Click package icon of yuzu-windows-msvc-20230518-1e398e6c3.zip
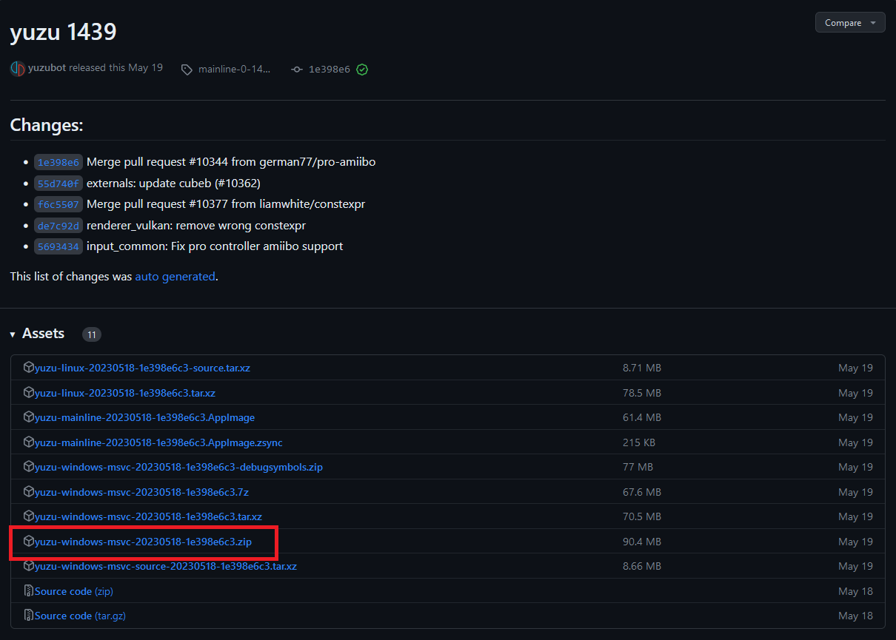The height and width of the screenshot is (640, 896). pos(29,542)
